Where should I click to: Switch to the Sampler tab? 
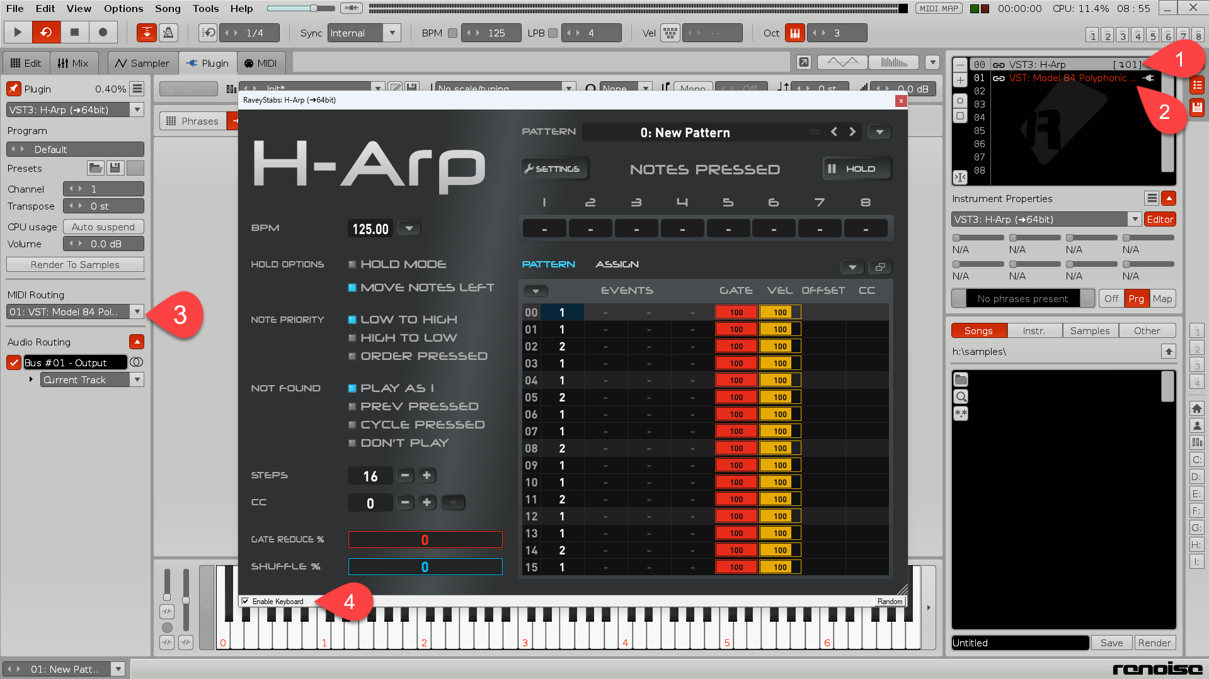point(142,63)
